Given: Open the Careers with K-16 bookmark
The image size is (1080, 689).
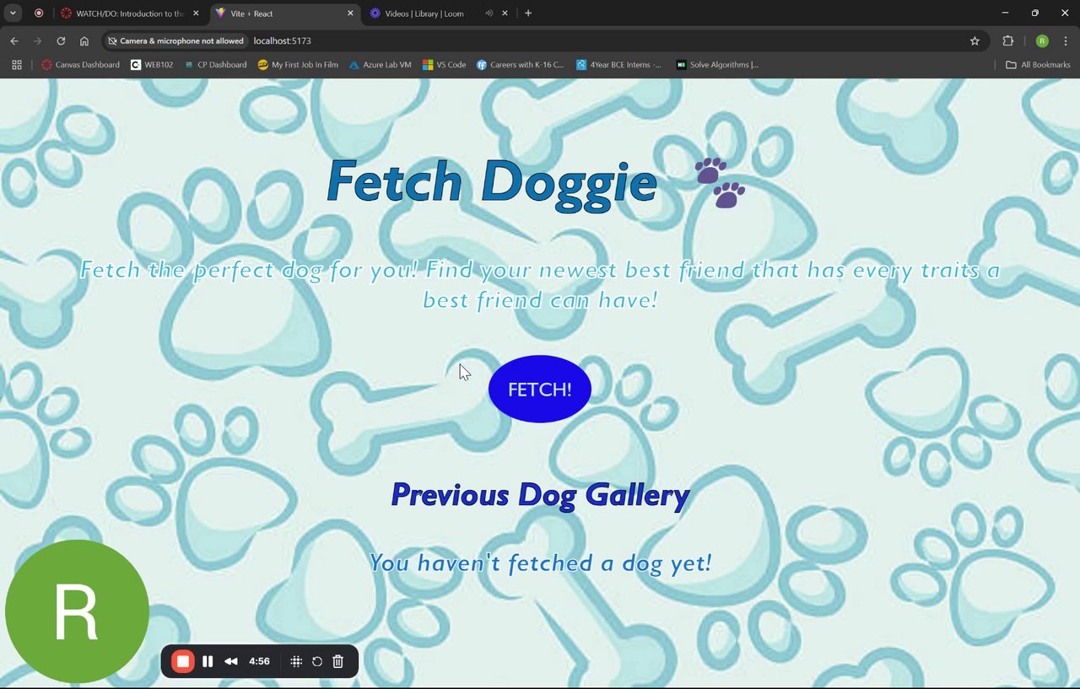Looking at the screenshot, I should (521, 65).
